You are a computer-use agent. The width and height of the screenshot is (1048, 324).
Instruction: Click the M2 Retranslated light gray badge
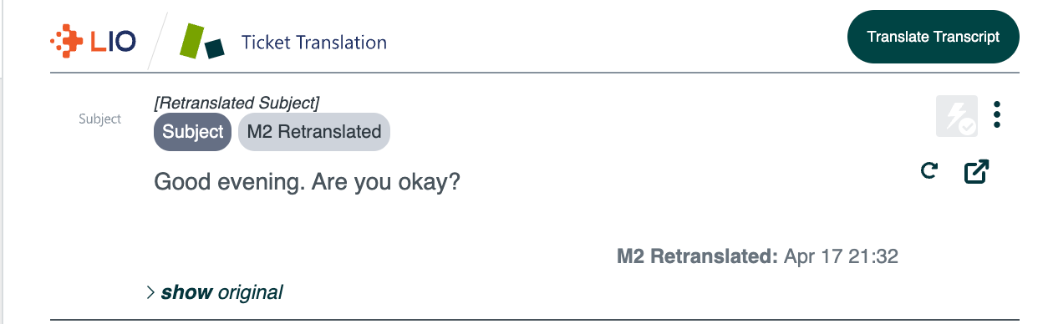(314, 132)
